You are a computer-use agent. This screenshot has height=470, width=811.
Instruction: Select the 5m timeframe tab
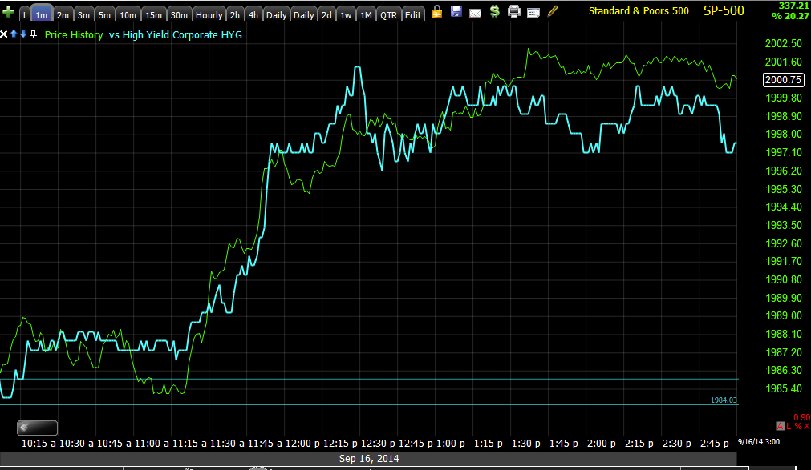coord(104,15)
